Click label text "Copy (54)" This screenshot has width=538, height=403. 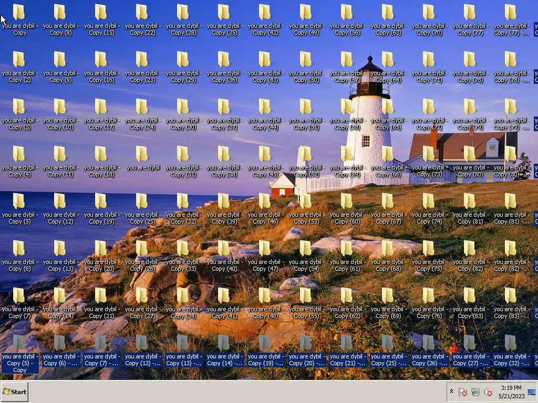[306, 269]
